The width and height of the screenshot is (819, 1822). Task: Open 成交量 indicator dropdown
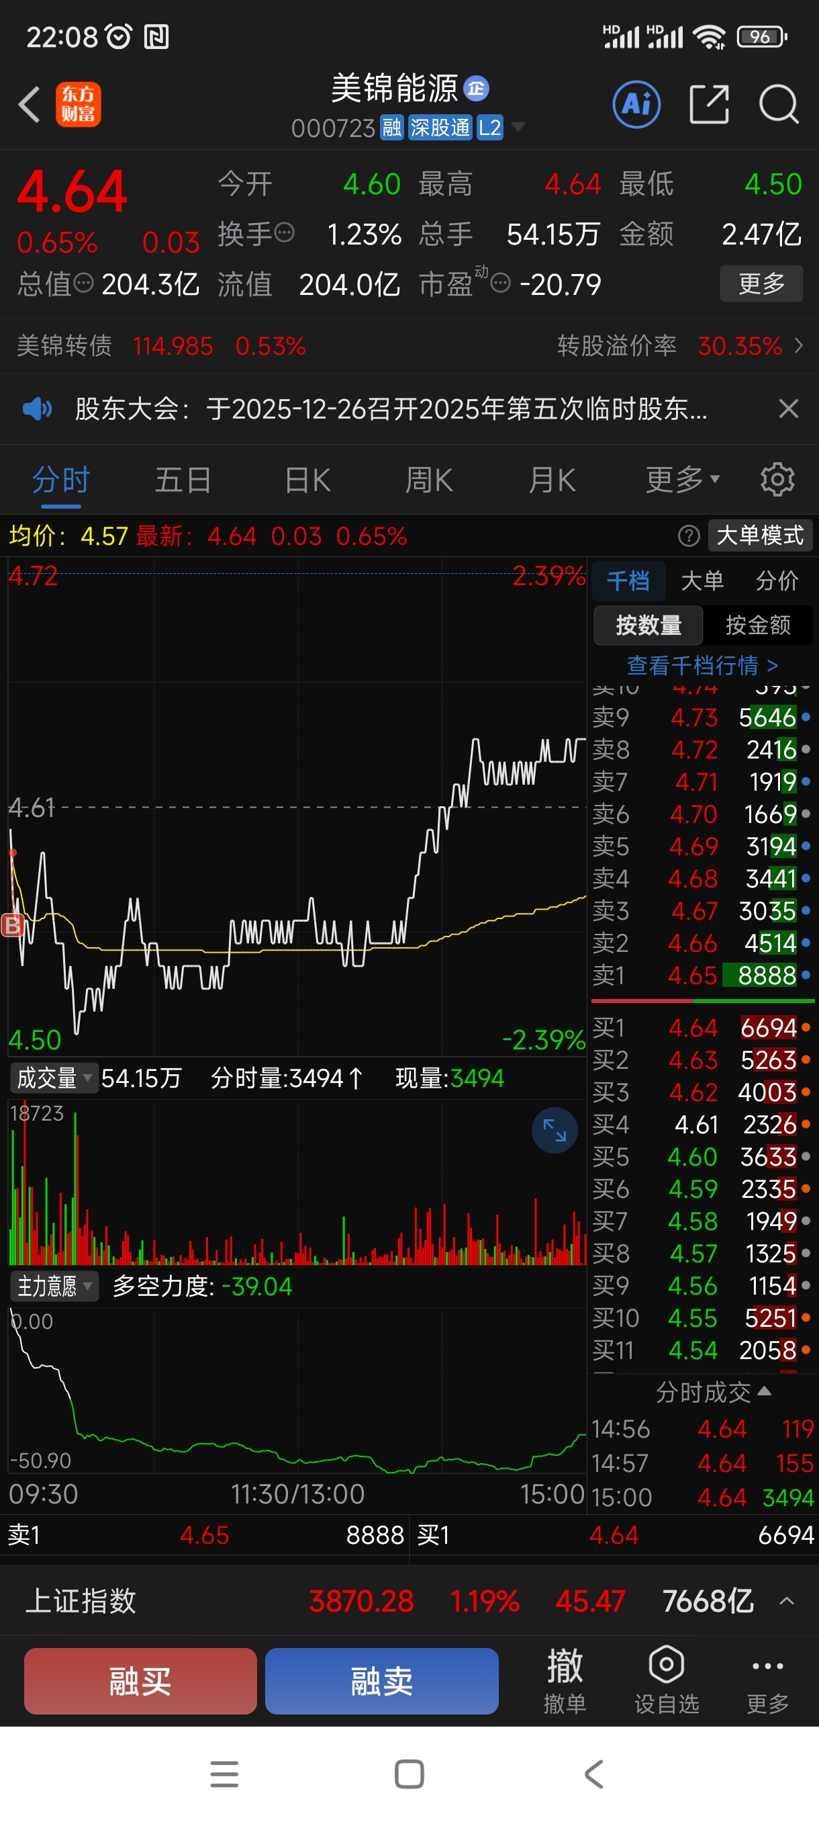[x=54, y=1079]
